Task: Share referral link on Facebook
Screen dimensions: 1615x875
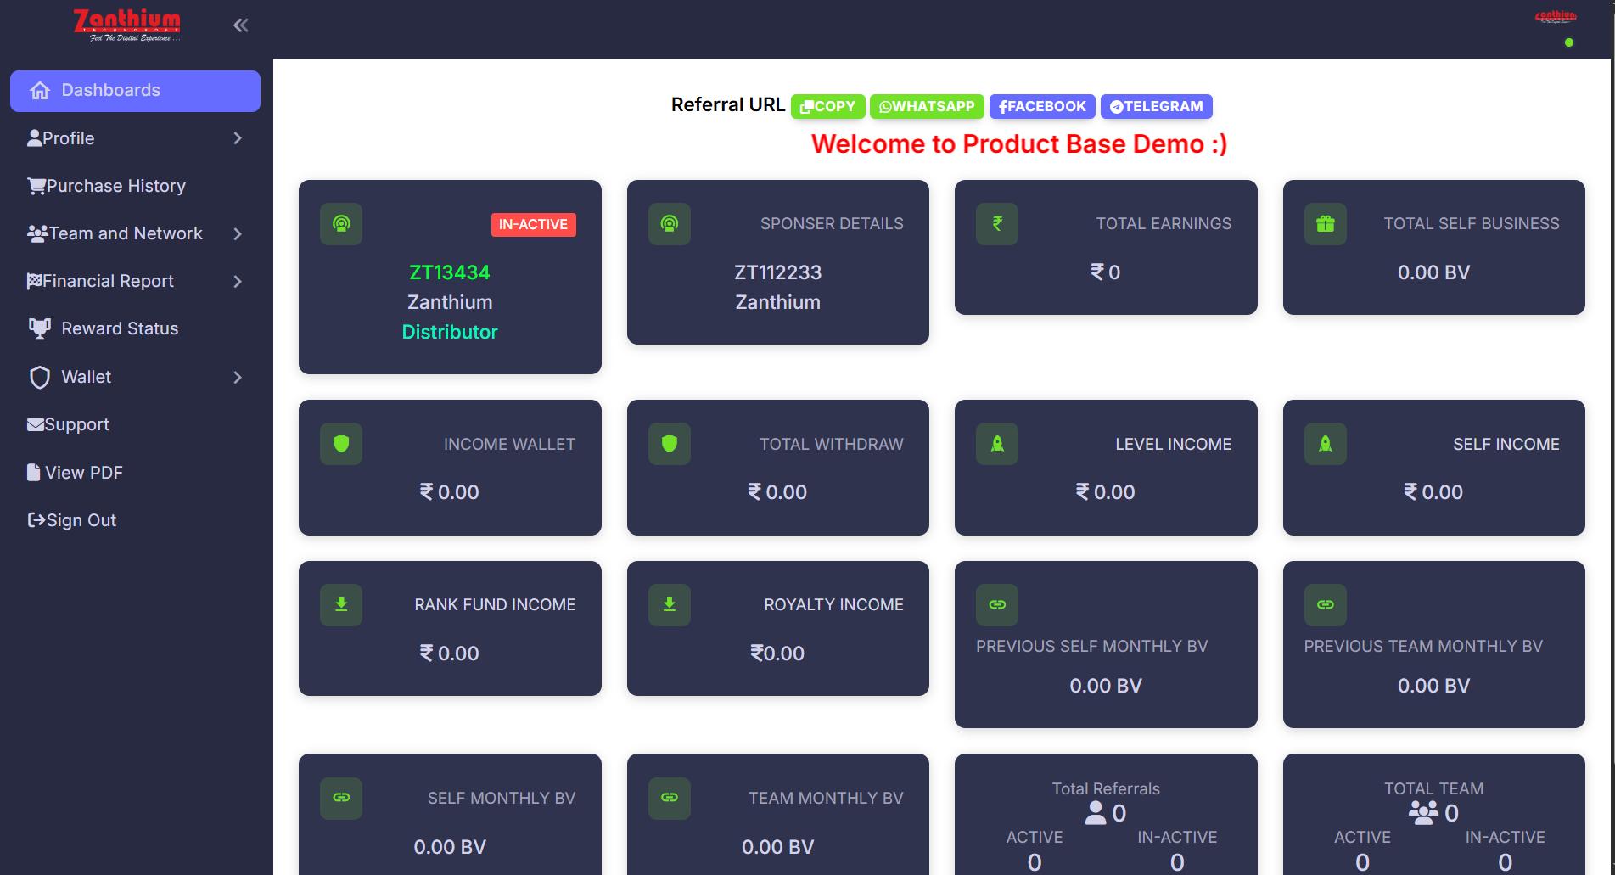Action: tap(1042, 106)
